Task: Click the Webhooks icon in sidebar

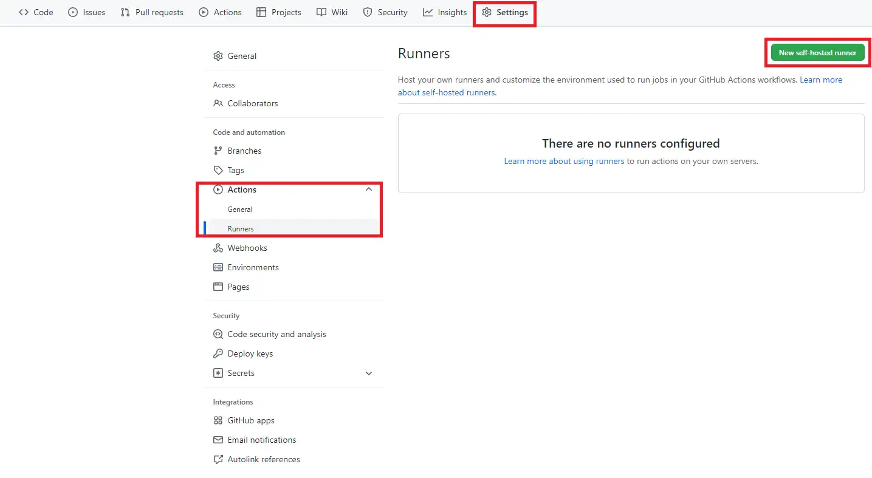Action: 218,248
